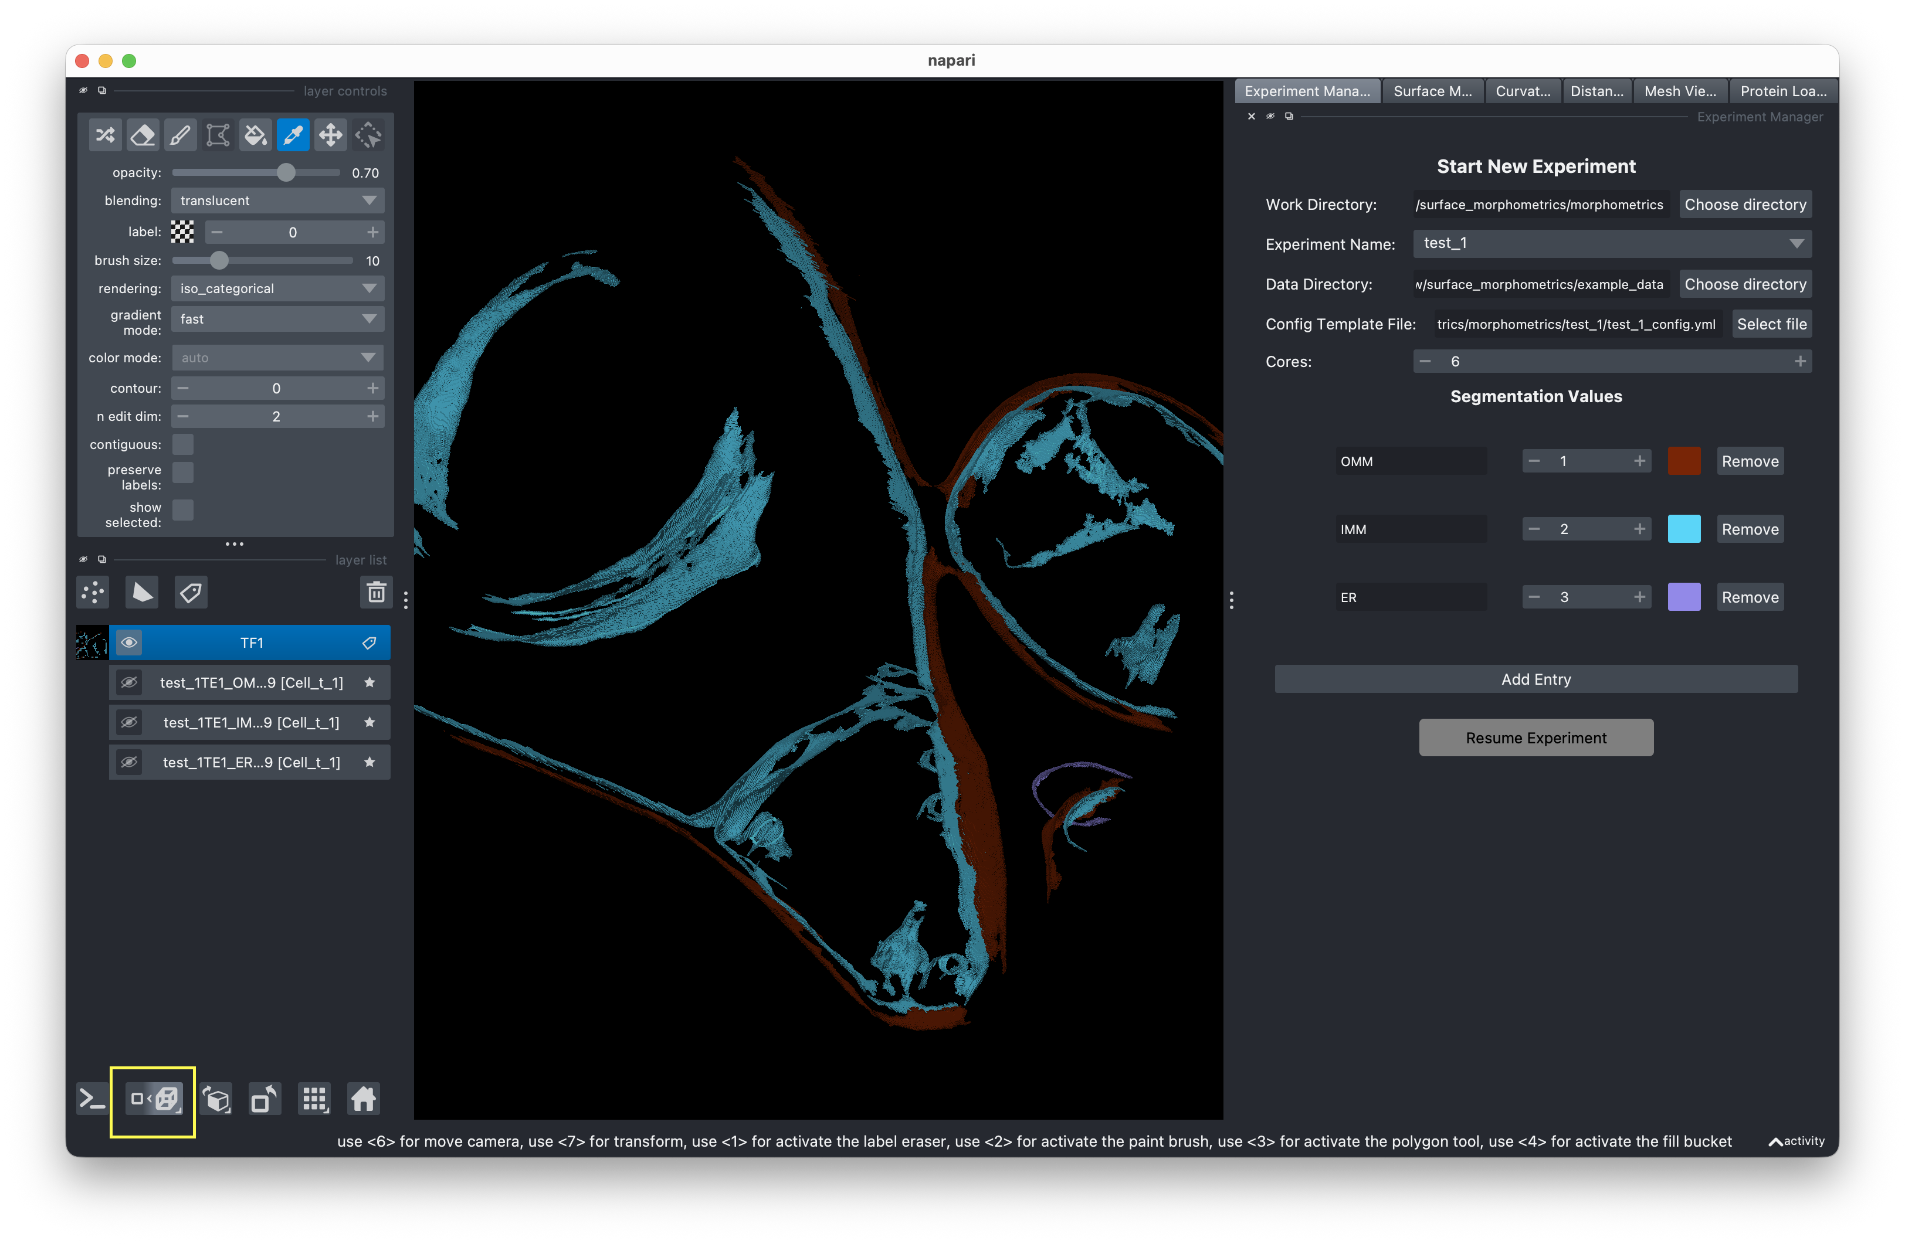Show the test_1TE1_ER...9 layer
Image resolution: width=1905 pixels, height=1244 pixels.
pos(129,763)
